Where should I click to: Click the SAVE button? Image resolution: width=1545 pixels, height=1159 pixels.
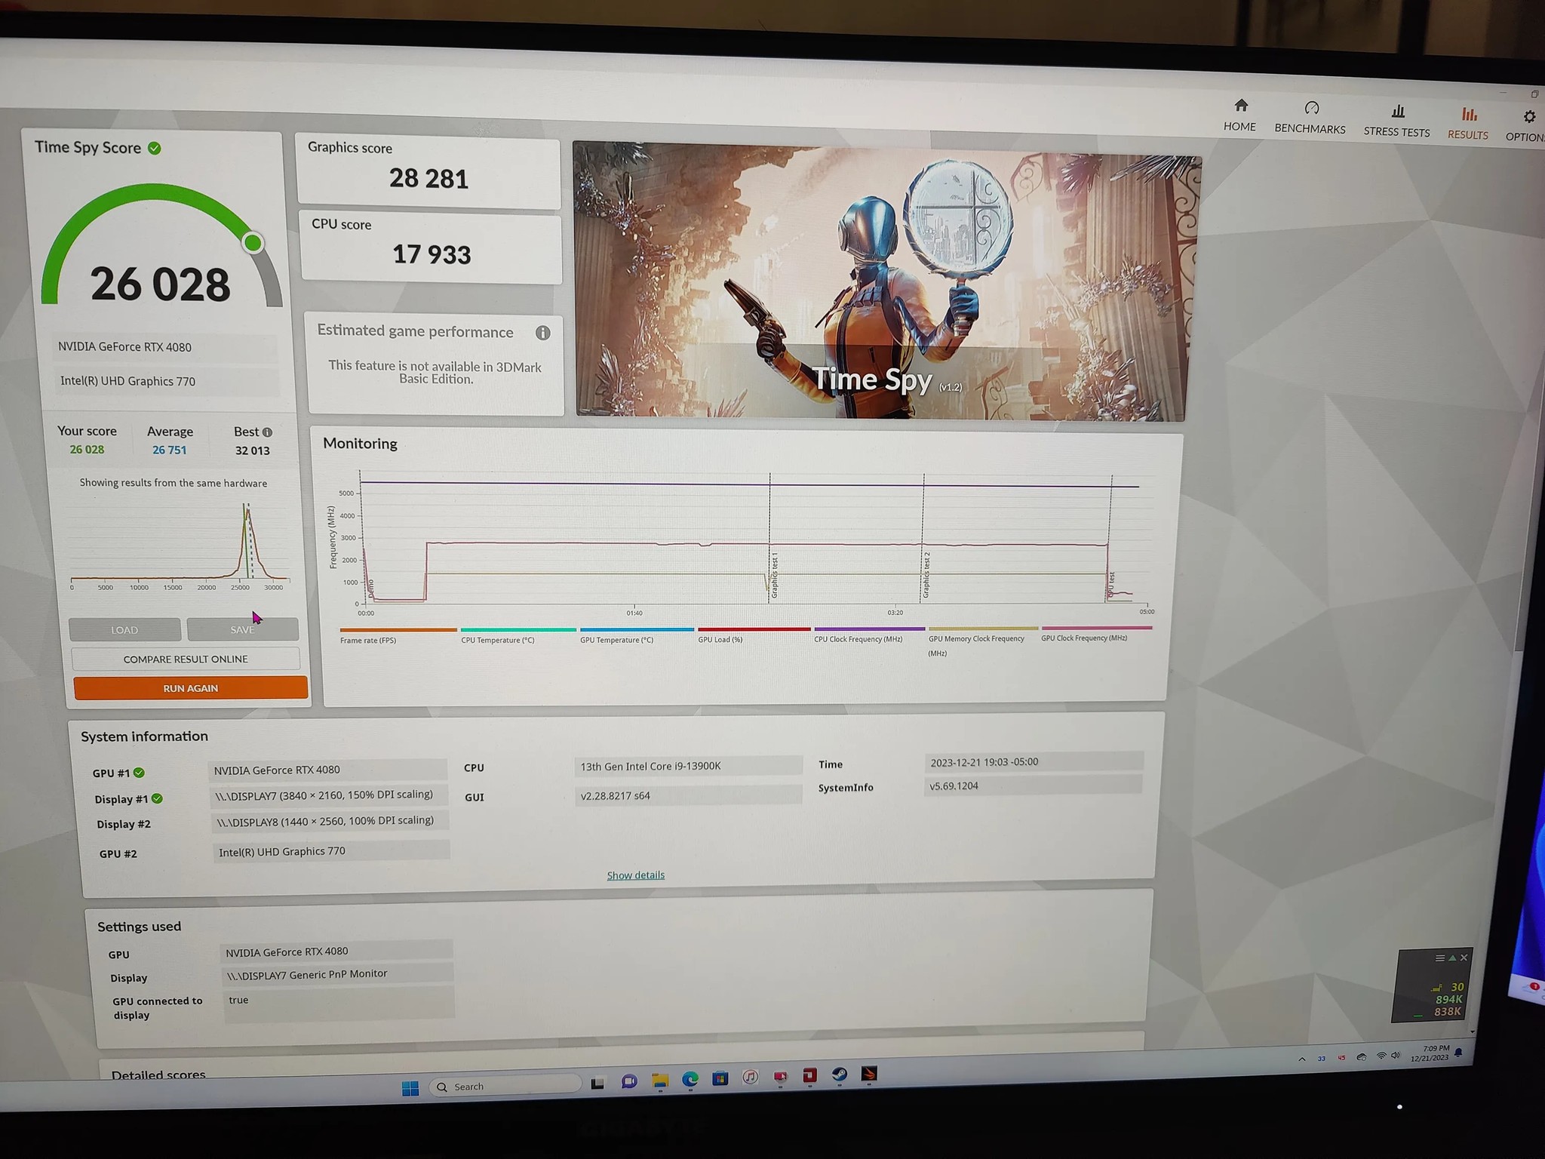tap(242, 629)
